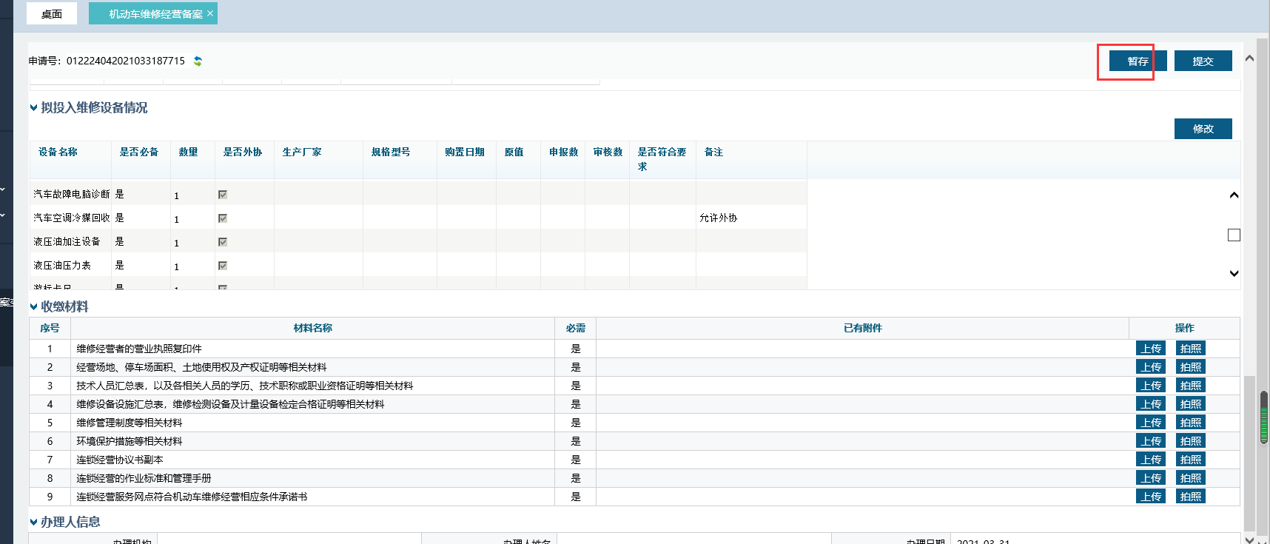Click 拍照 for 维修经营者的营业执照复印件

coord(1190,349)
